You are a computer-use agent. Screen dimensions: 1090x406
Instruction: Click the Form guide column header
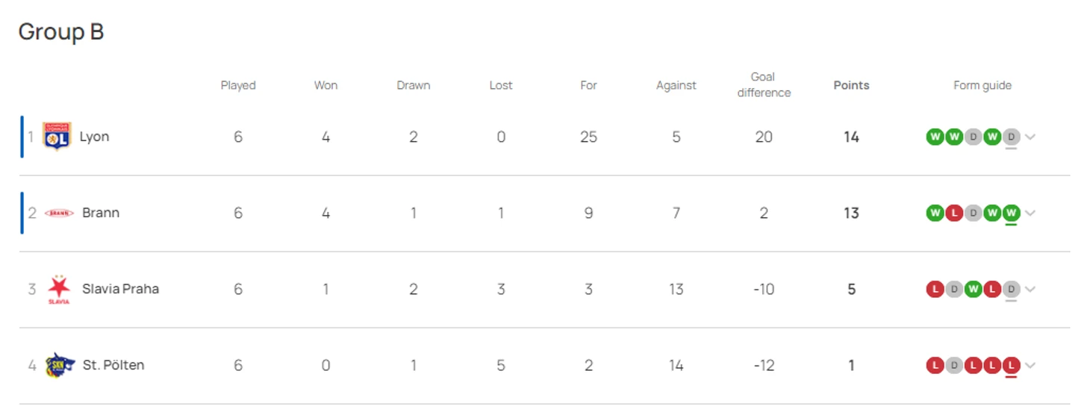click(982, 85)
